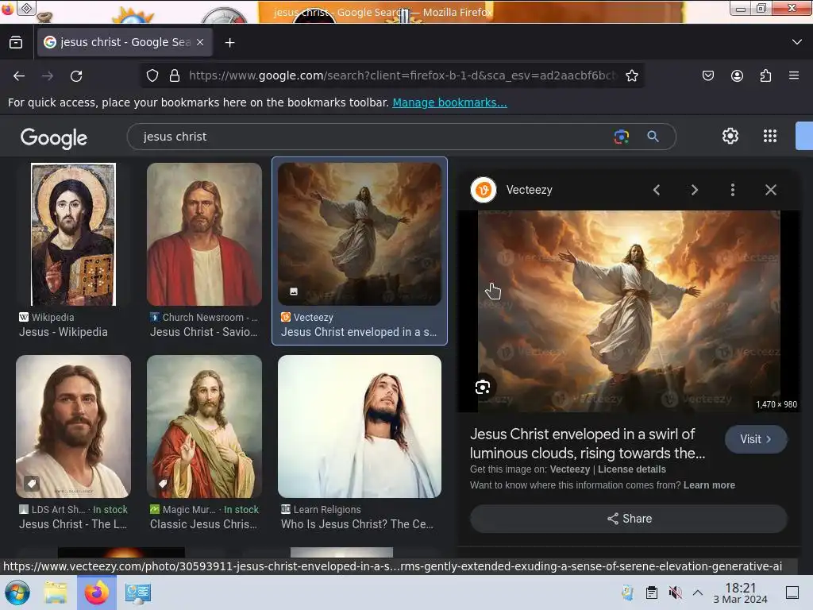The width and height of the screenshot is (813, 610).
Task: Select Learn Religions Jesus thumbnail
Action: pos(360,427)
